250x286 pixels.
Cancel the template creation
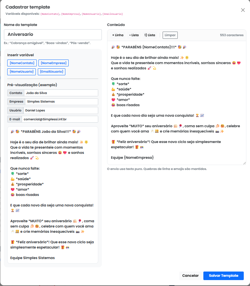[191, 276]
